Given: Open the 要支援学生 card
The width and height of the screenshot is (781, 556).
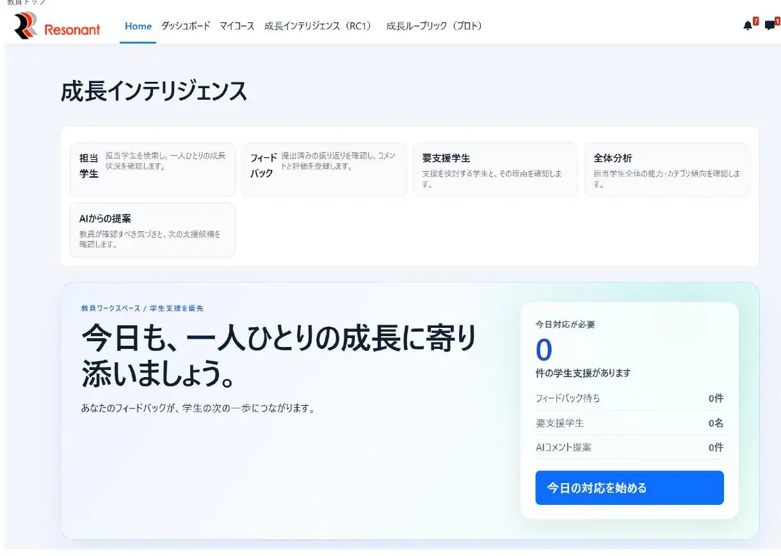Looking at the screenshot, I should click(x=495, y=169).
